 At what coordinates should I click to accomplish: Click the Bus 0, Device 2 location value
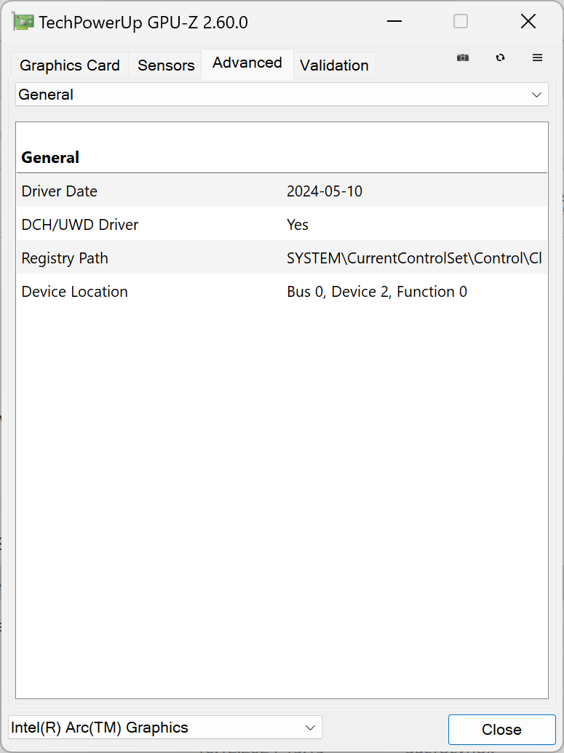(x=377, y=292)
